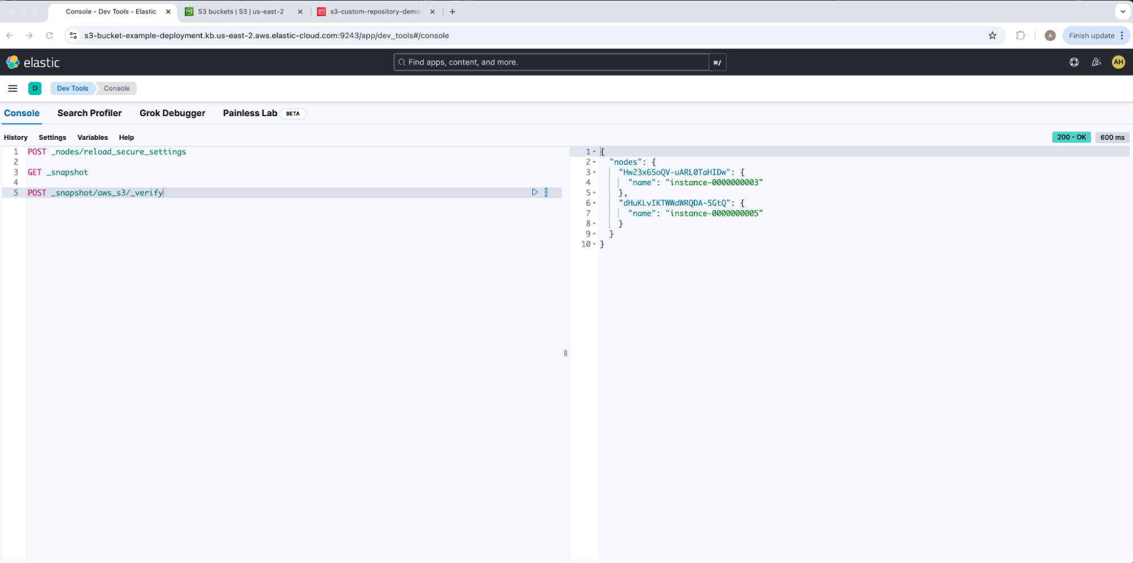The width and height of the screenshot is (1133, 563).
Task: Click the editor panel resize divider
Action: (566, 353)
